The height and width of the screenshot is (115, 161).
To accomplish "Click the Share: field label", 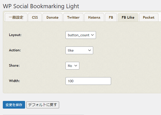I will click(14, 66).
